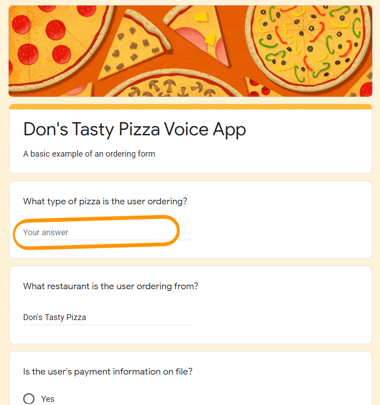The height and width of the screenshot is (405, 380).
Task: Click the 'What restaurant is the user ordering from?' question
Action: click(111, 286)
